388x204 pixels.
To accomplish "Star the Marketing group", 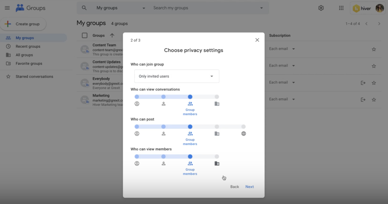I will (374, 100).
